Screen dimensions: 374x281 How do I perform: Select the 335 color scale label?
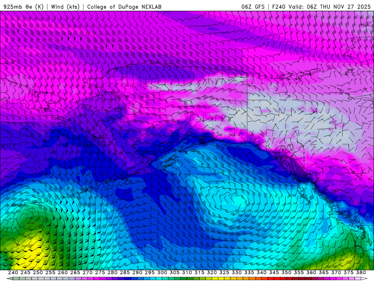pos(249,273)
